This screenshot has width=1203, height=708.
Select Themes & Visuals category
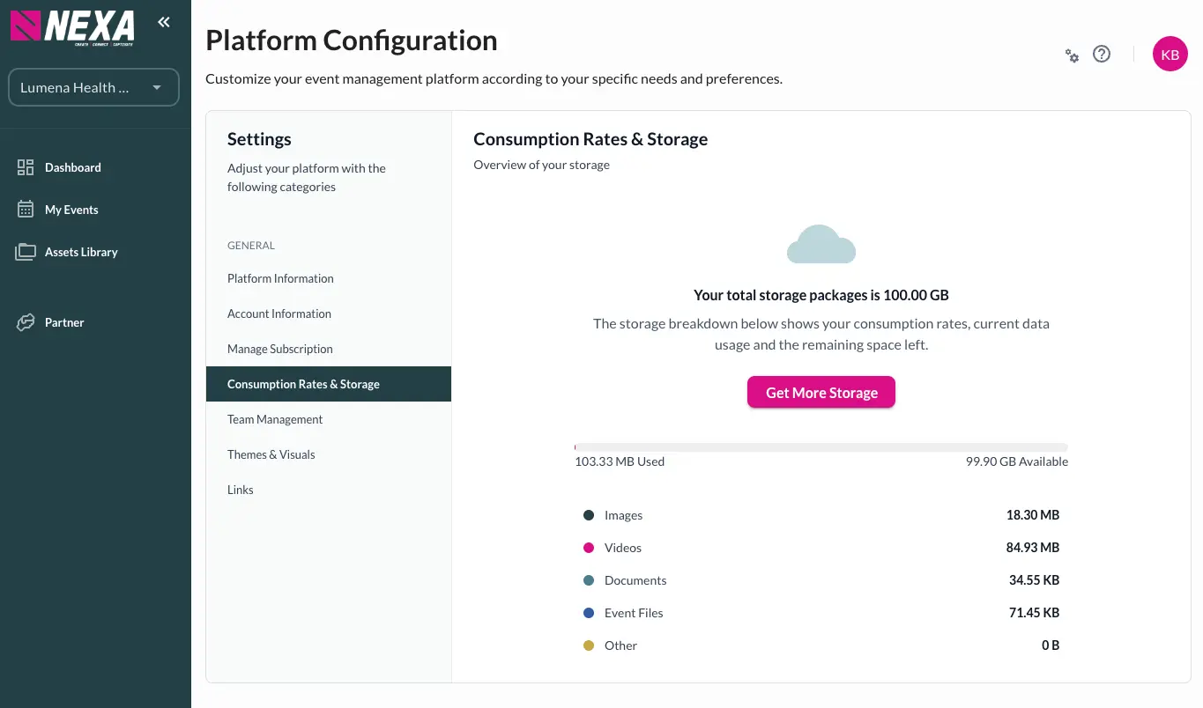pos(271,454)
